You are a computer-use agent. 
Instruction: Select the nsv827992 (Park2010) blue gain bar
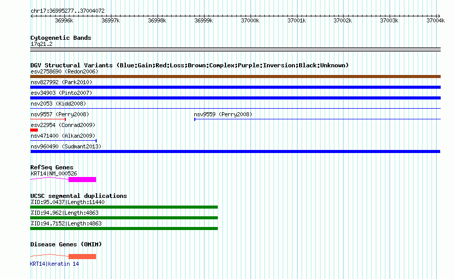coord(235,87)
